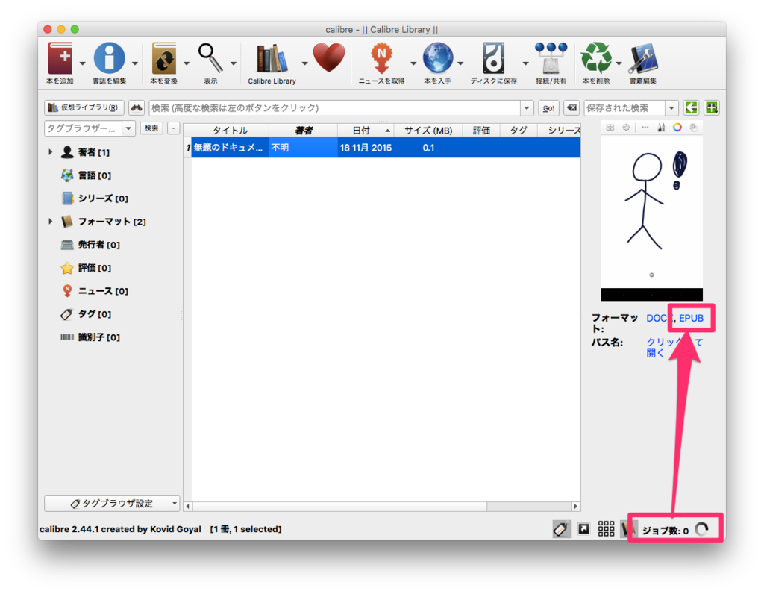Image resolution: width=764 pixels, height=594 pixels.
Task: Click the green arrow saved search icon
Action: pyautogui.click(x=691, y=107)
